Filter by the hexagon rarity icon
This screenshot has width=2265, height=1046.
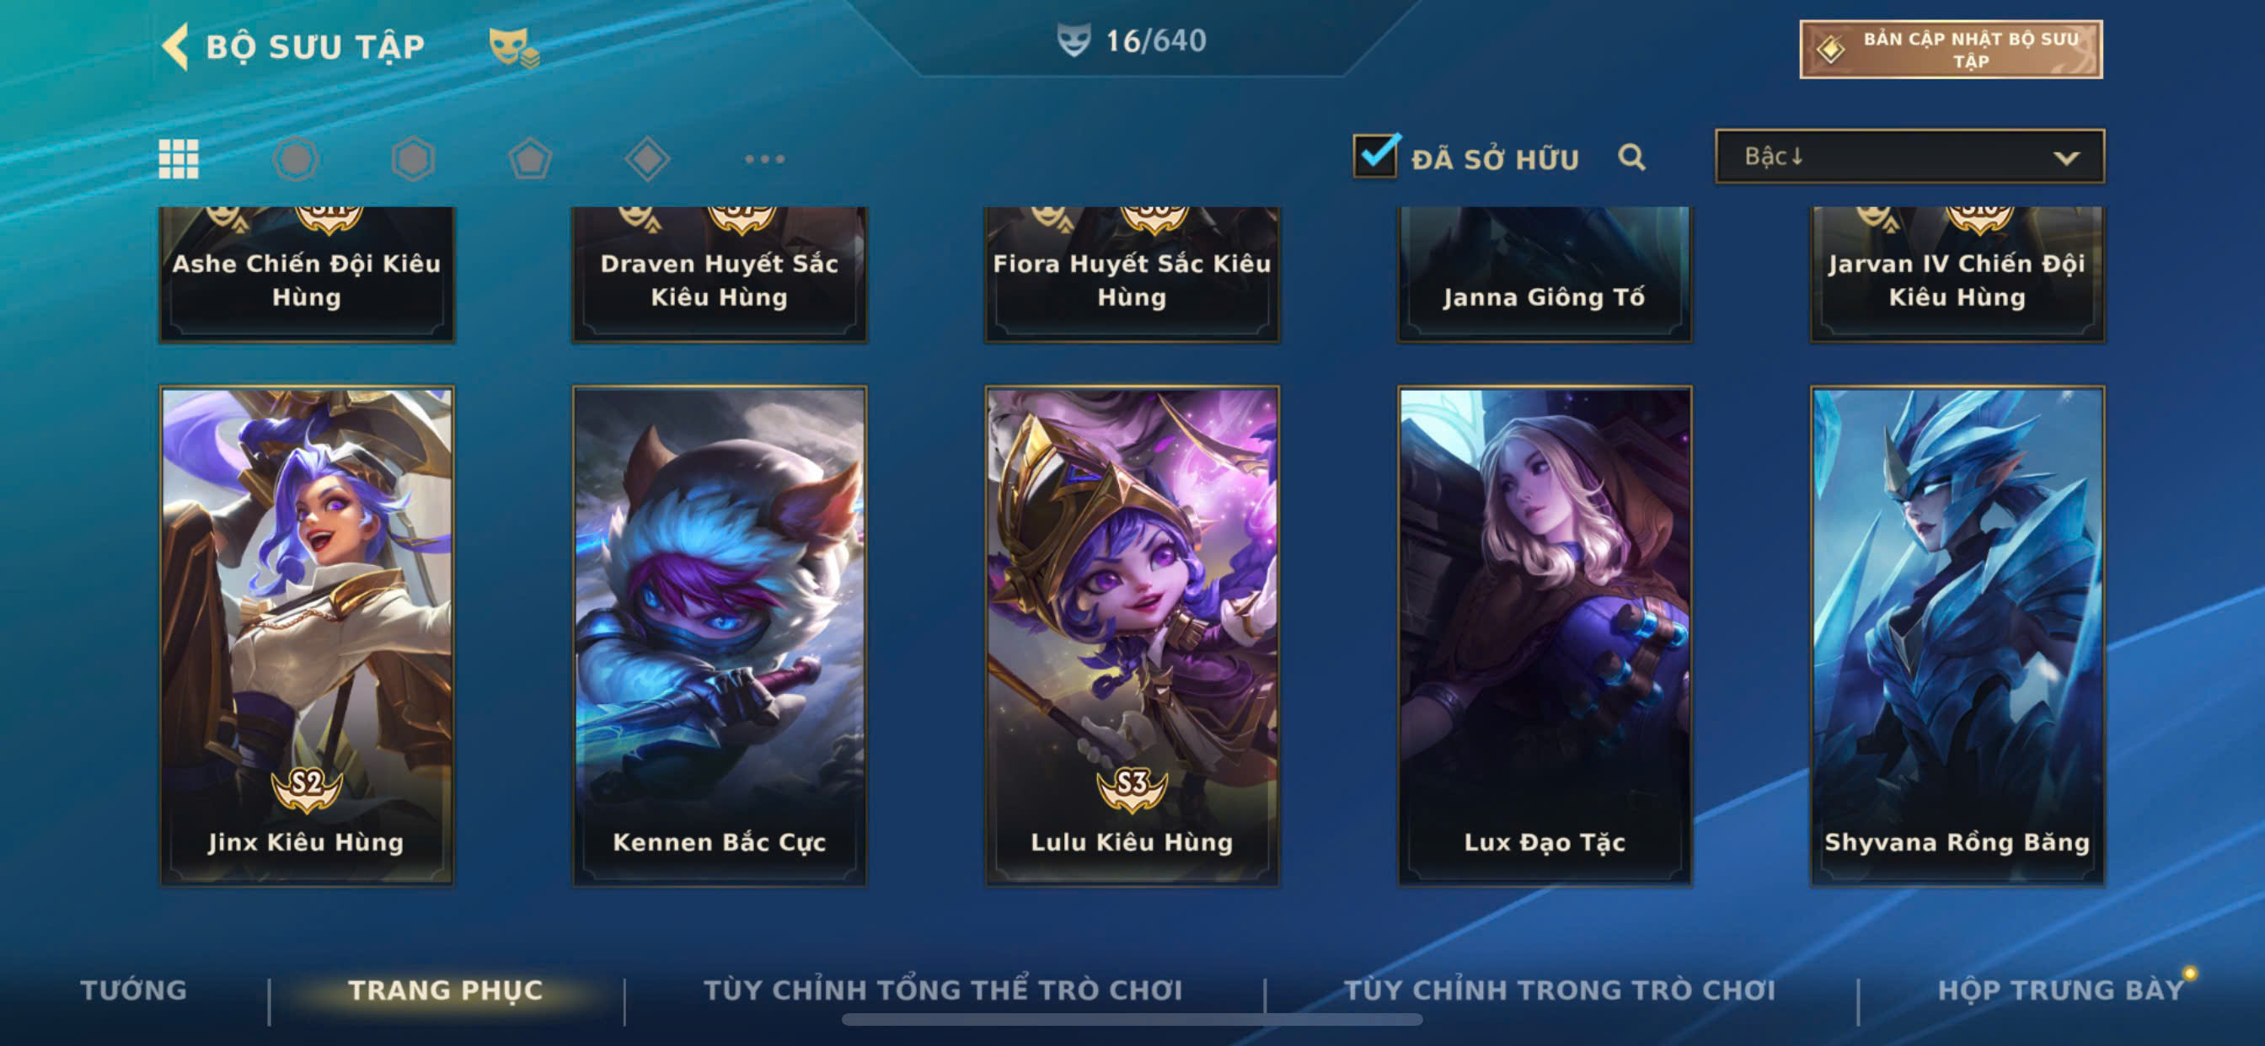tap(413, 159)
